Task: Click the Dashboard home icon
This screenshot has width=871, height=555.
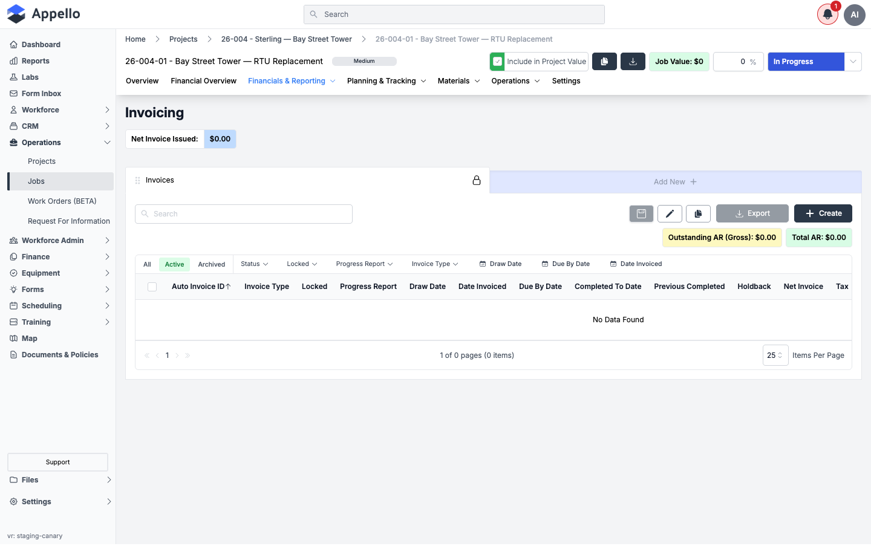Action: click(13, 45)
